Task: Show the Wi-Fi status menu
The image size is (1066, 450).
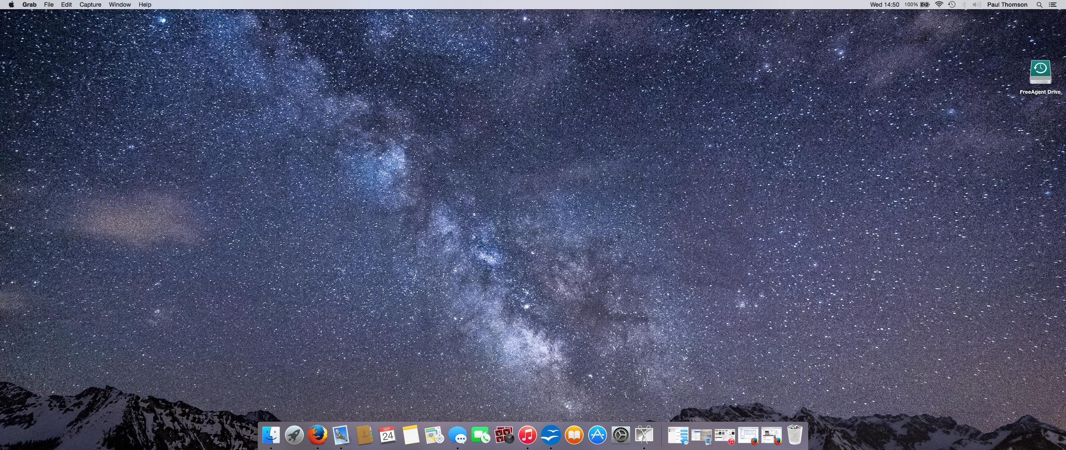Action: click(x=939, y=5)
